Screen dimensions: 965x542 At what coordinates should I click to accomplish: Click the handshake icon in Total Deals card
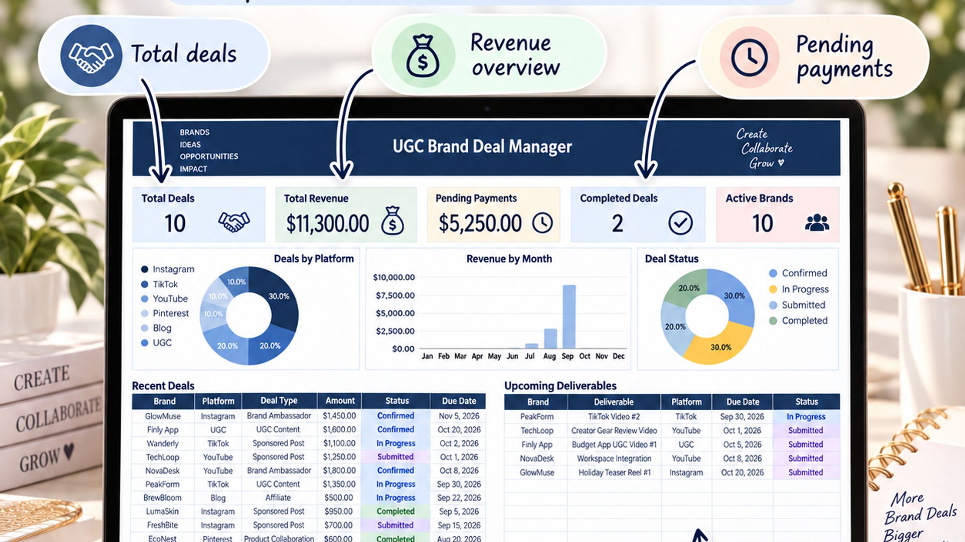pos(234,222)
